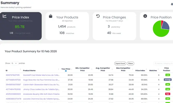Screen dimensions: 173x103
Task: Open Davidoff Cool Water Men's product link
Action: click(41, 75)
